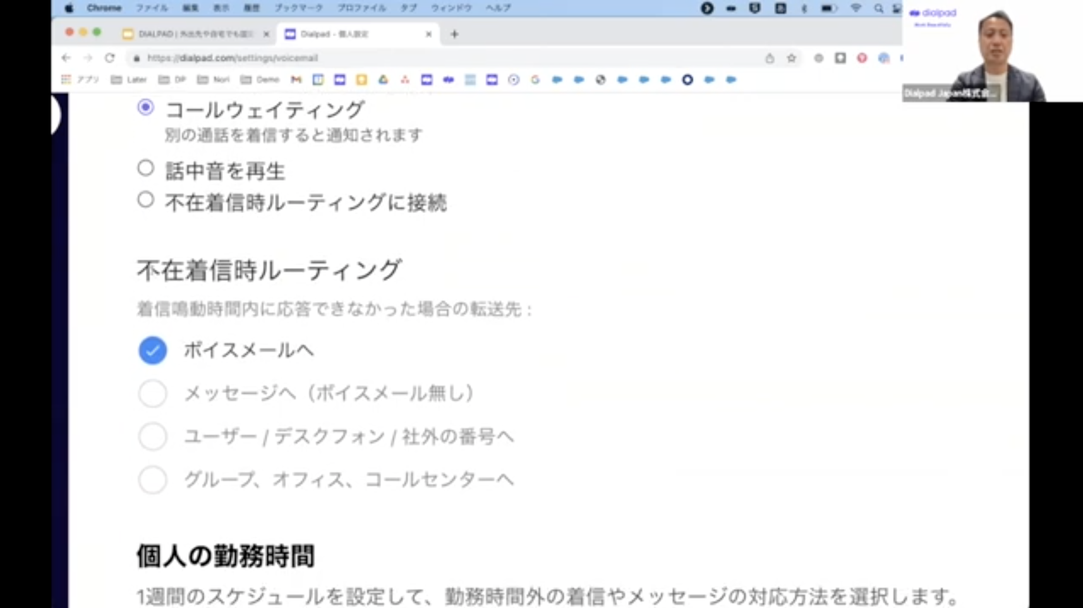Image resolution: width=1083 pixels, height=608 pixels.
Task: Click the 不在着信時ルーティング heading
Action: [269, 271]
